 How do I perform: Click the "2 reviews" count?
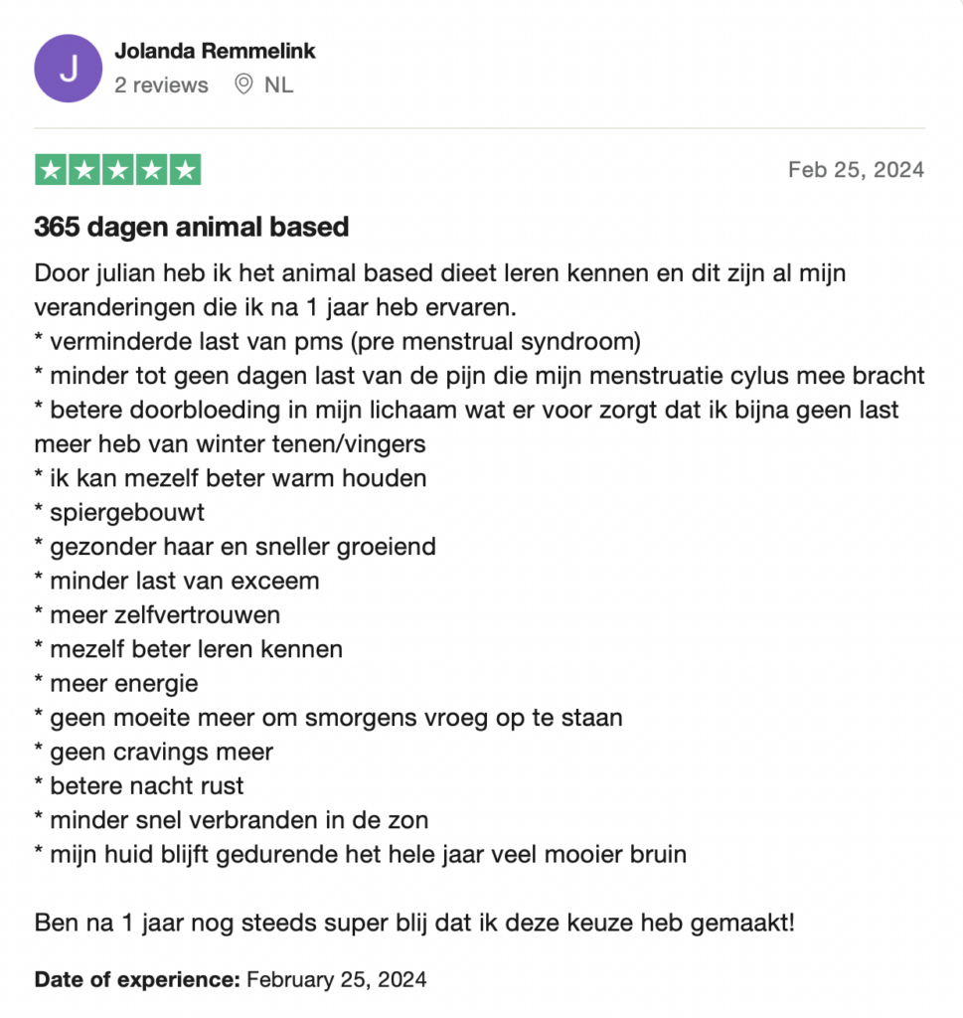click(161, 85)
